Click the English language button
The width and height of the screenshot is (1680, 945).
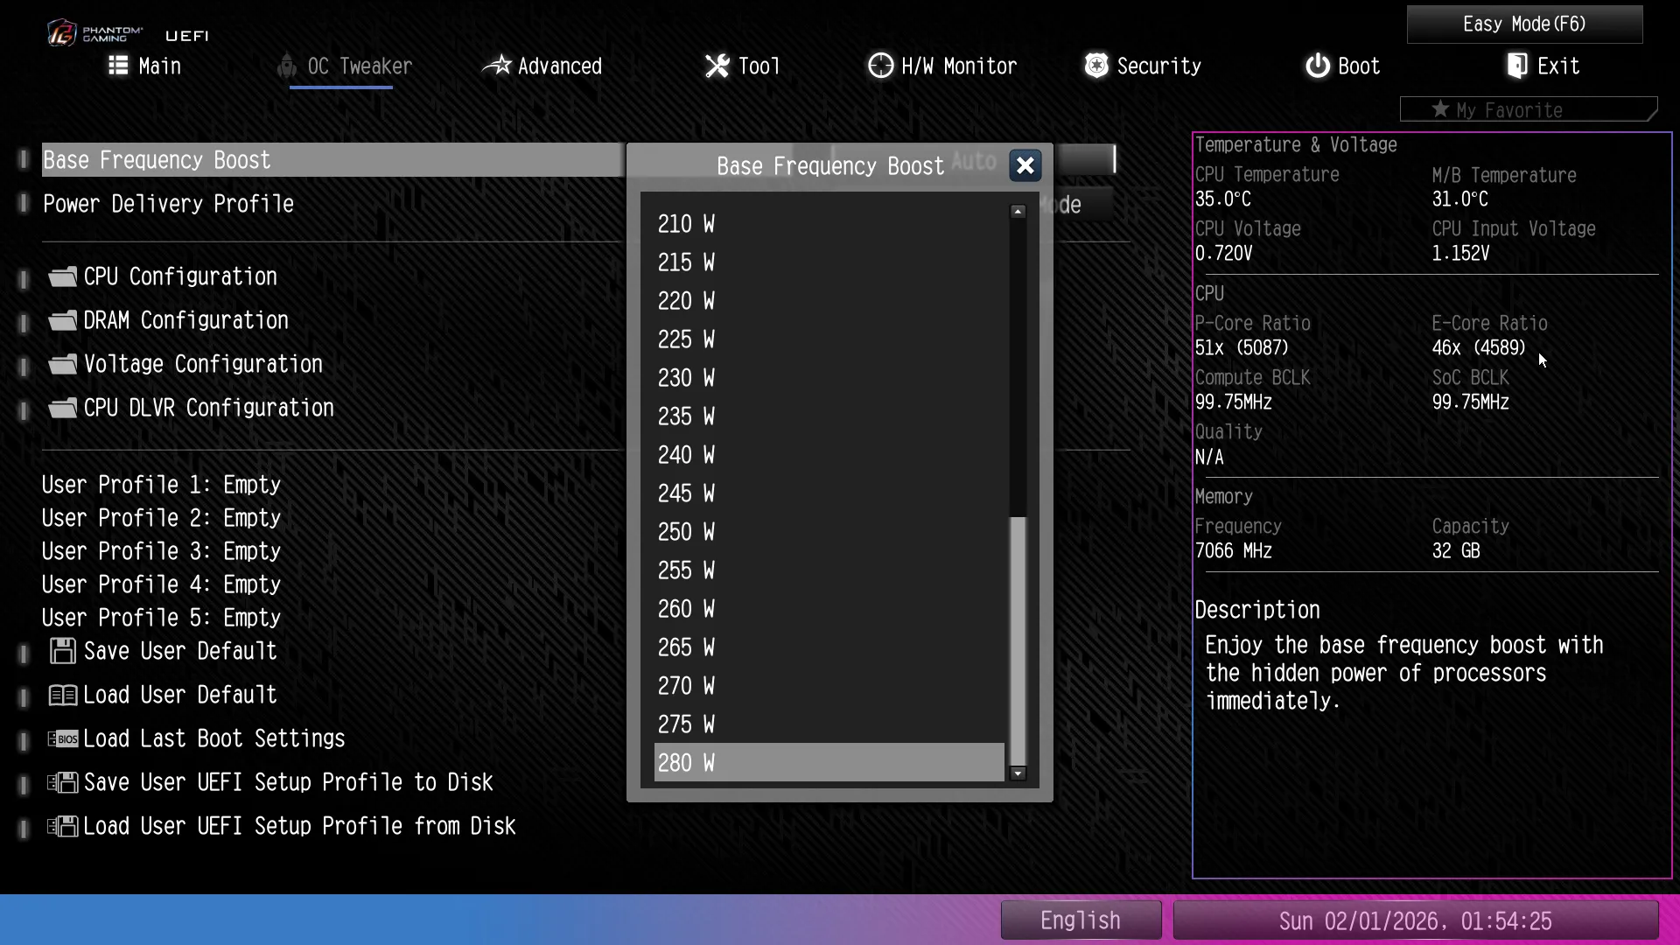pyautogui.click(x=1081, y=920)
